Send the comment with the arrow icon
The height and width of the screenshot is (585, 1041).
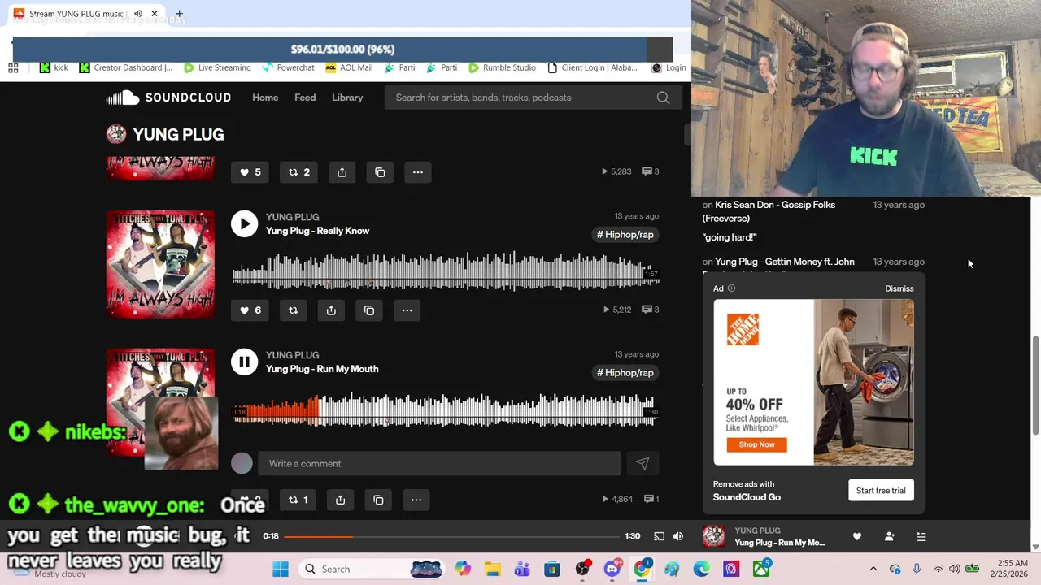(642, 463)
